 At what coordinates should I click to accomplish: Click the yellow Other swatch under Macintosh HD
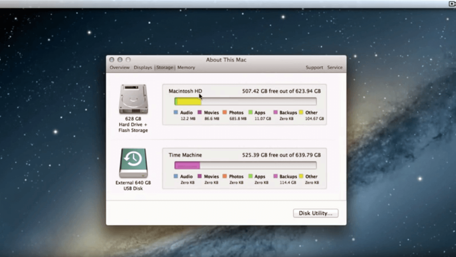pos(301,113)
